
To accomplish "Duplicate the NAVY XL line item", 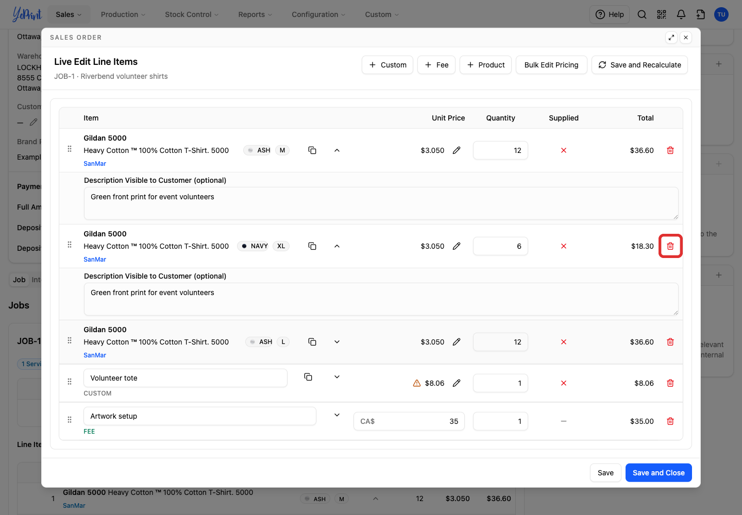I will (x=312, y=246).
